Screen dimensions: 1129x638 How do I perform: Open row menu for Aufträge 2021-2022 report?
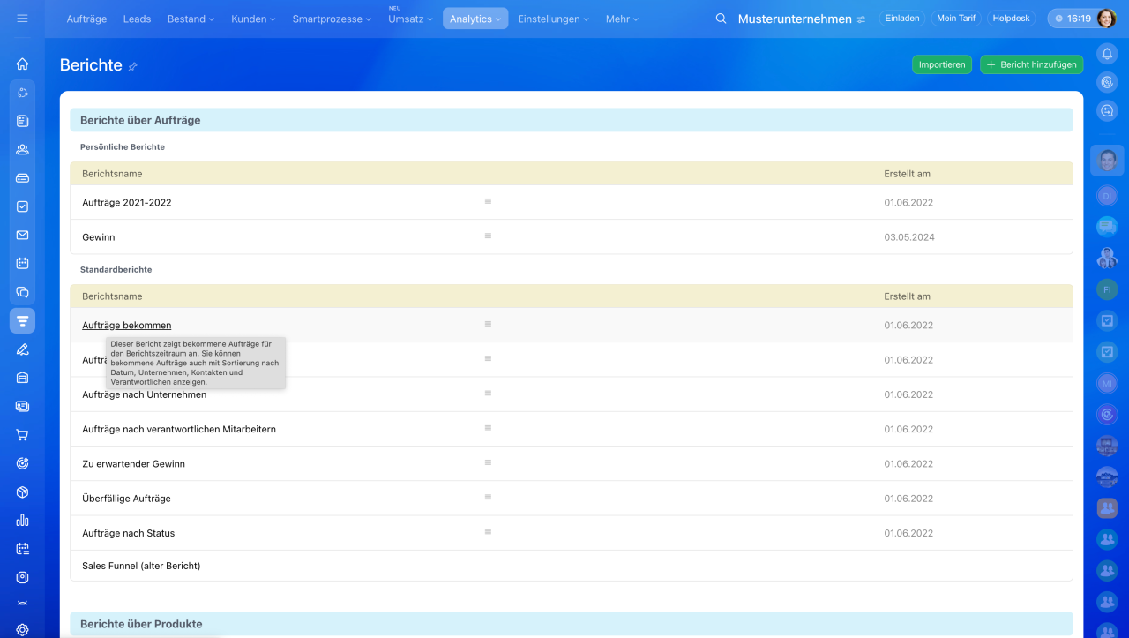coord(488,202)
